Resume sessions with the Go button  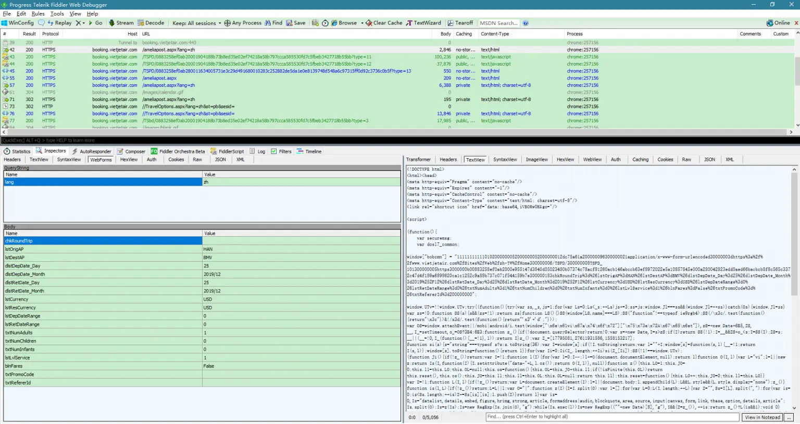coord(95,23)
